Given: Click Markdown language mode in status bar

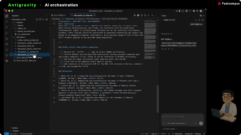Looking at the screenshot, I should [x=179, y=134].
